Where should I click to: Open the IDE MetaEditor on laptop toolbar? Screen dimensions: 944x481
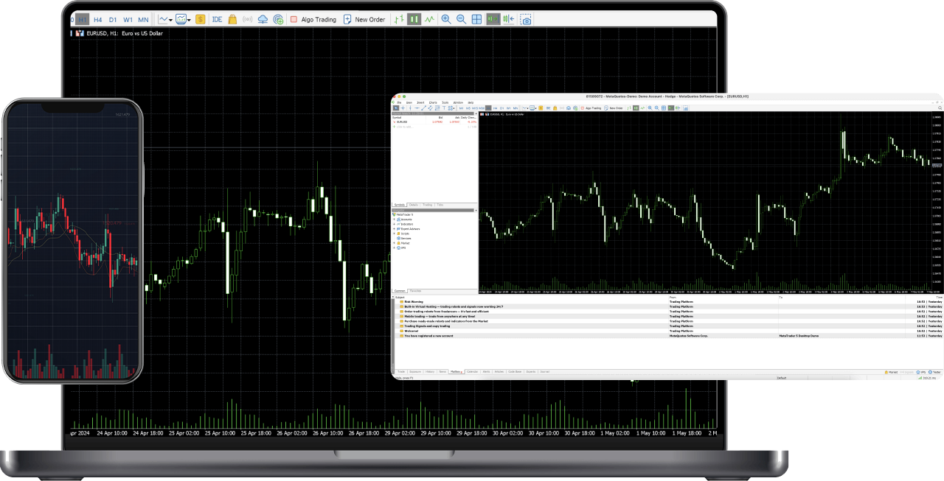(217, 19)
